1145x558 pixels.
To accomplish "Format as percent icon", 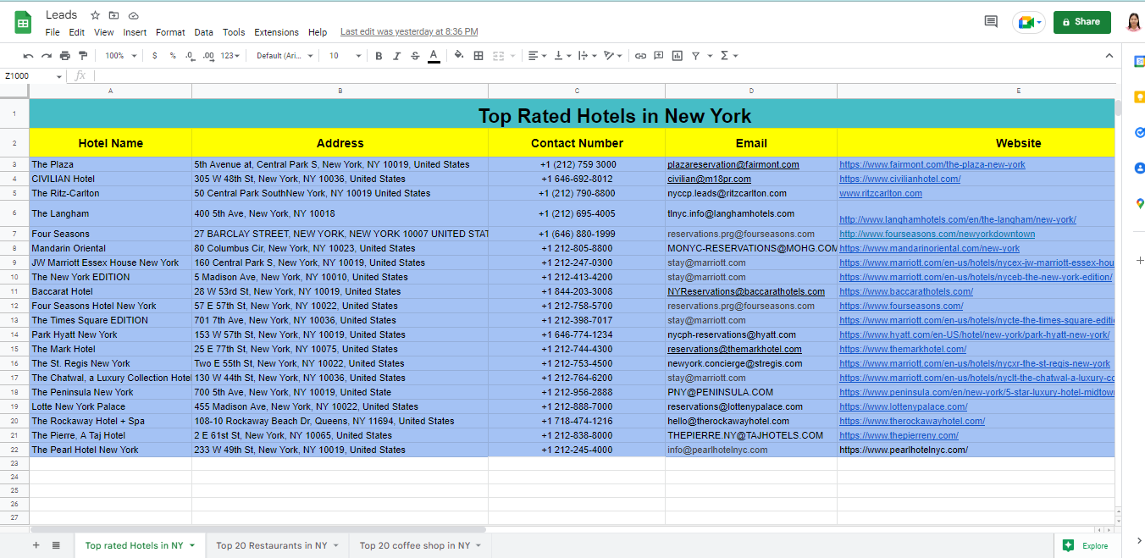I will point(173,56).
